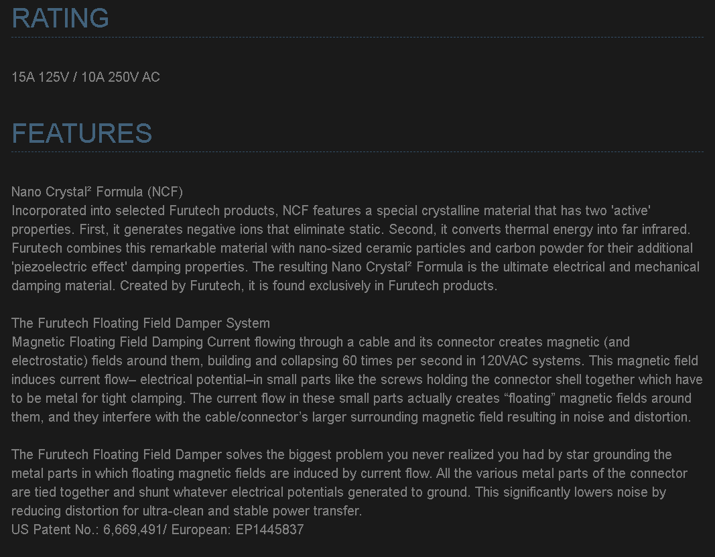This screenshot has width=715, height=557.
Task: Click the FEATURES section heading
Action: 82,133
